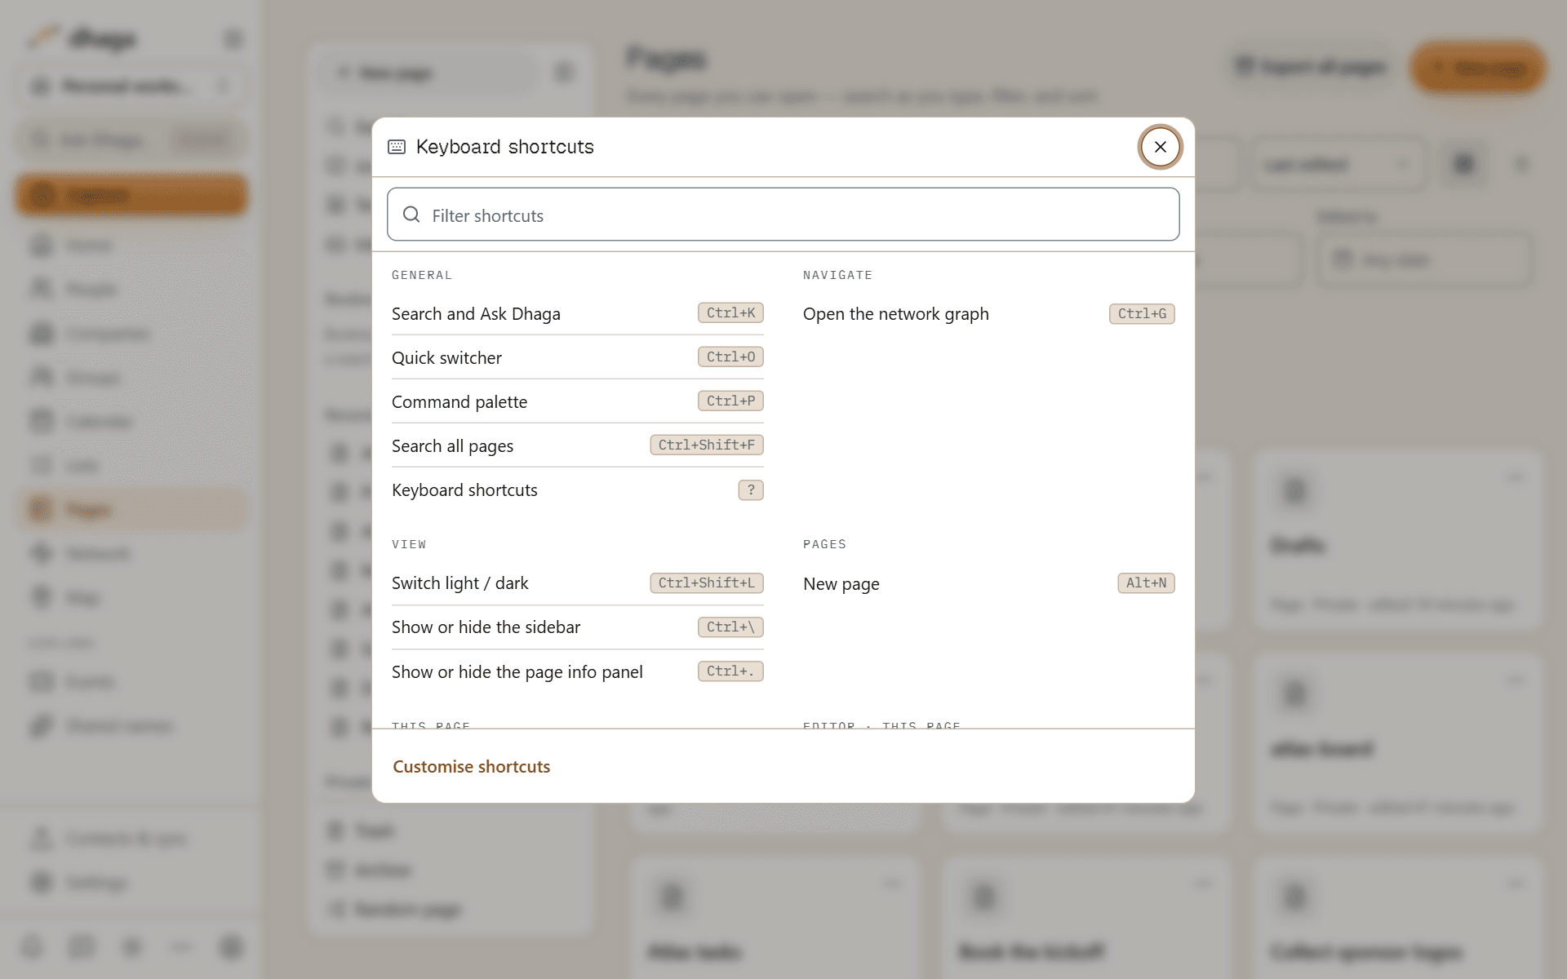Select the Open the network graph row
1567x979 pixels.
(988, 314)
